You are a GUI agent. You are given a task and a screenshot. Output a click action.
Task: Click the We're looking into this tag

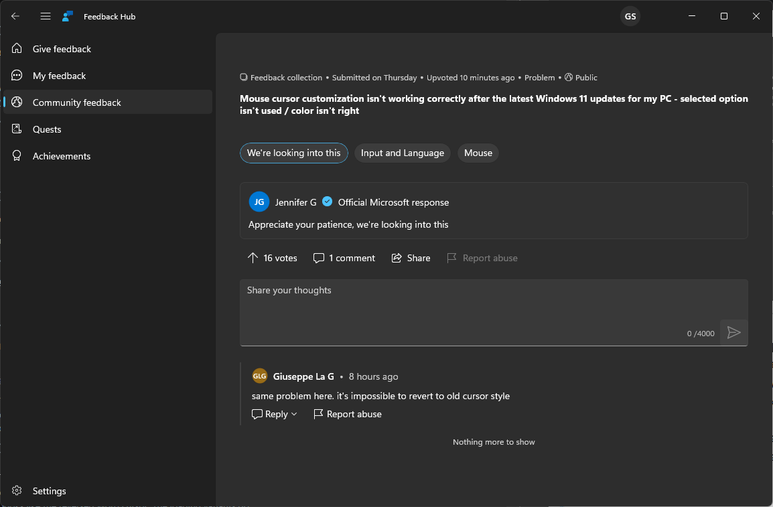tap(294, 153)
